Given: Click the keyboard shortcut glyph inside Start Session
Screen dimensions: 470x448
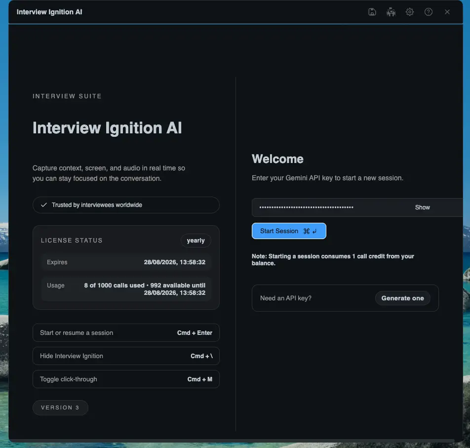Looking at the screenshot, I should click(310, 231).
